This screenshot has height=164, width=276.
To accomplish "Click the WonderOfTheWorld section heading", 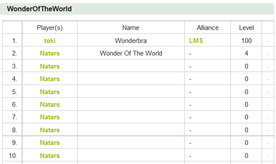I will (39, 9).
